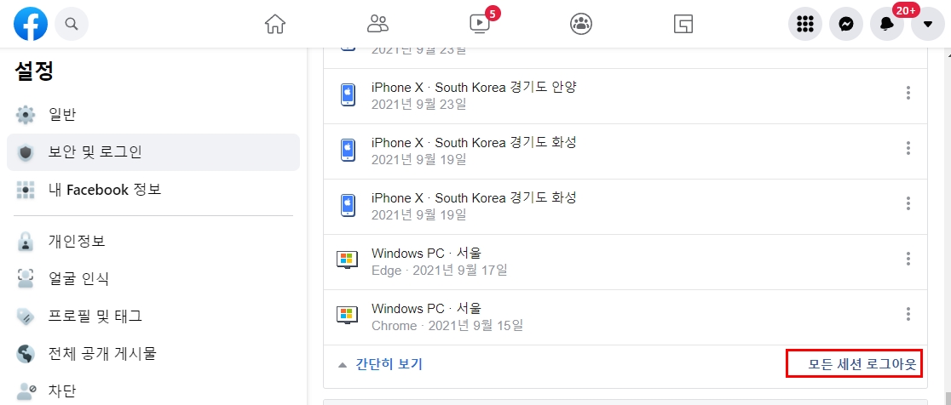Click iPhone icon of 안양 session

349,95
